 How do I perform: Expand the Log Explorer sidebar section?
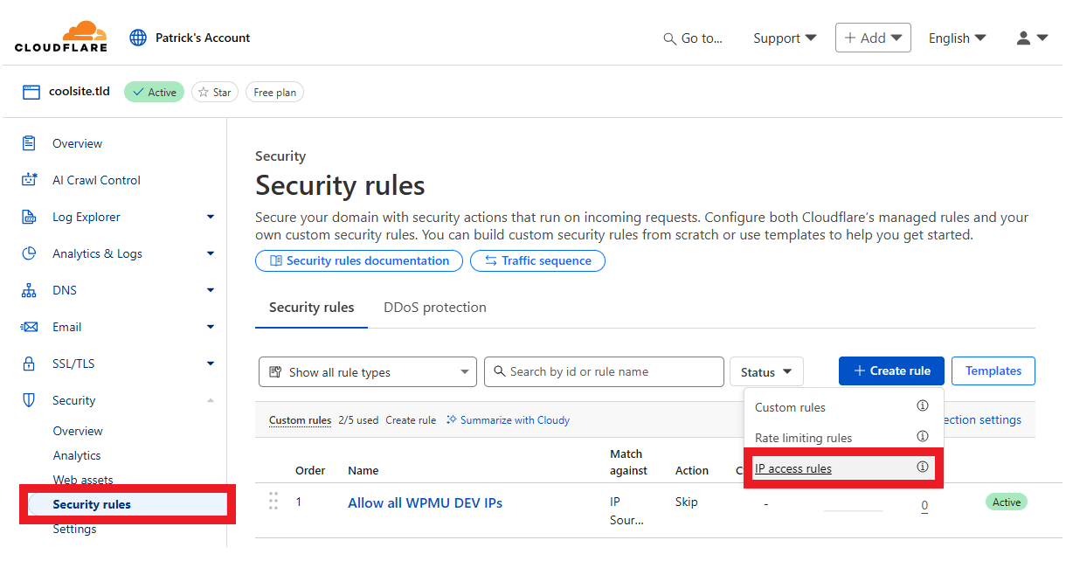[x=211, y=217]
